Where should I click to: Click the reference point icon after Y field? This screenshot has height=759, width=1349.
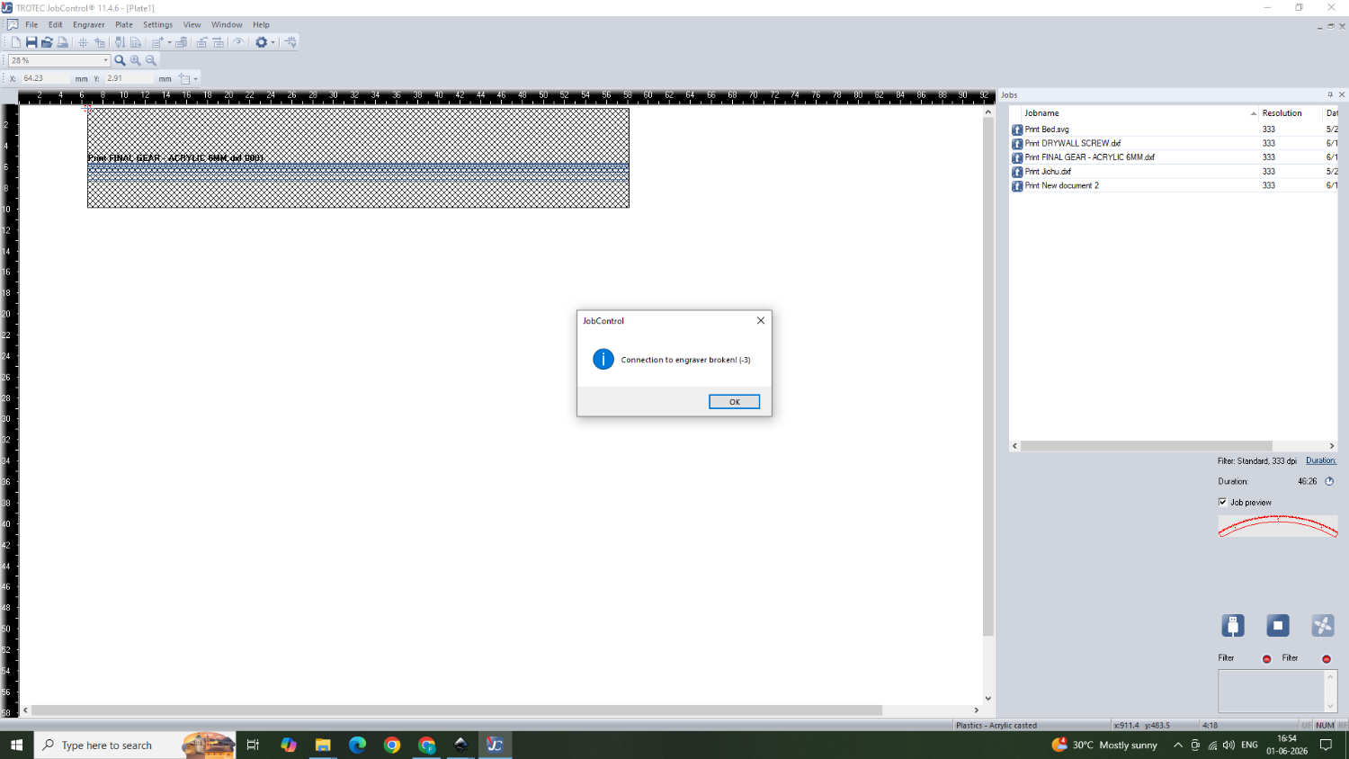[184, 79]
